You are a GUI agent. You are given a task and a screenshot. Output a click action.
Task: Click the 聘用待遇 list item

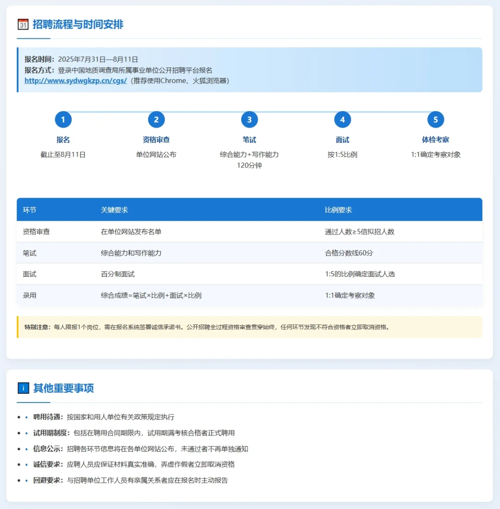104,417
